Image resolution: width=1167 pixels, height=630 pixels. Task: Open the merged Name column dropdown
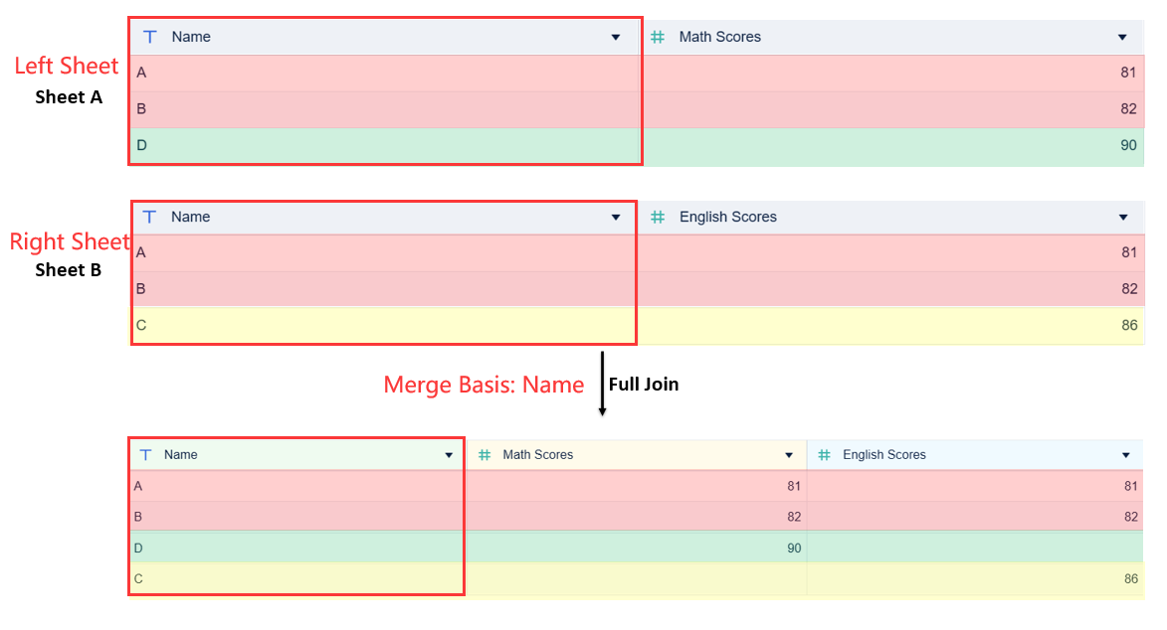click(x=448, y=454)
